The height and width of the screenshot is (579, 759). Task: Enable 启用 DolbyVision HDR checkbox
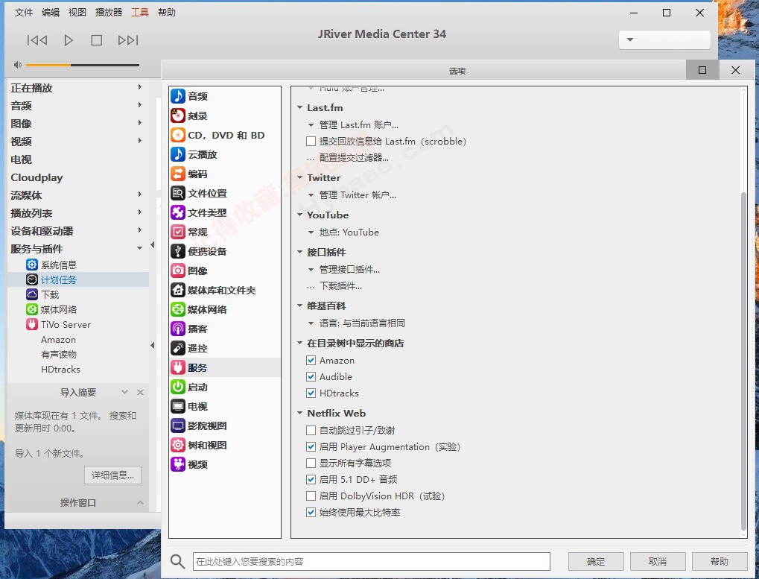click(x=311, y=496)
